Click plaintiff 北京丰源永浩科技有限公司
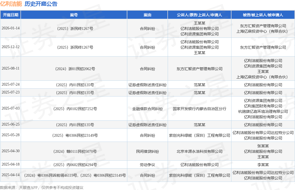 click(199, 151)
